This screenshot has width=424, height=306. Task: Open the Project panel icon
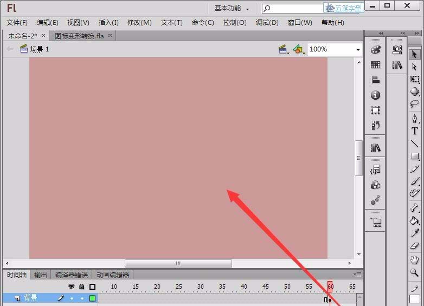point(375,222)
